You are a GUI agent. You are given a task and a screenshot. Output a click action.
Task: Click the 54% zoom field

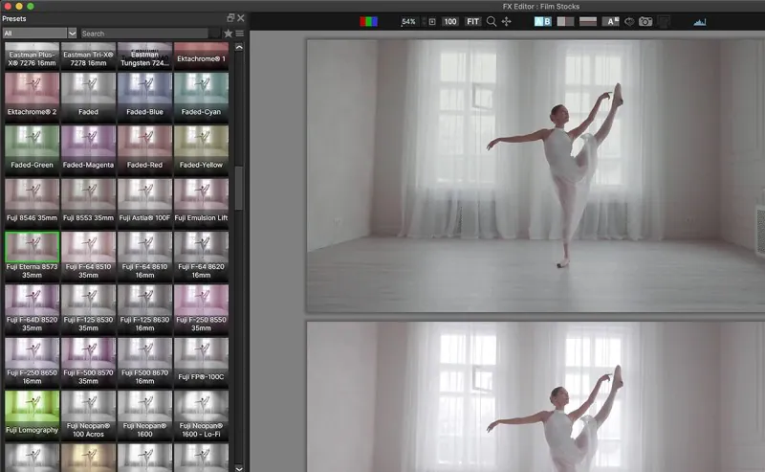tap(409, 21)
